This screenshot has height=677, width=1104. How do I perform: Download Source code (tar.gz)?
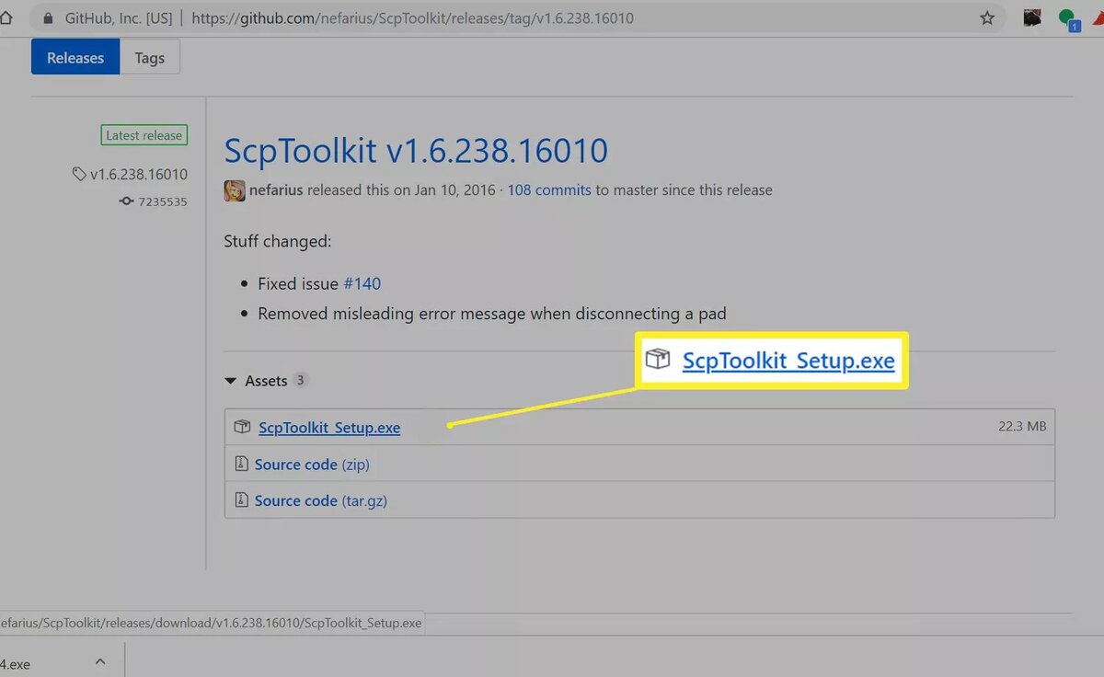(320, 500)
